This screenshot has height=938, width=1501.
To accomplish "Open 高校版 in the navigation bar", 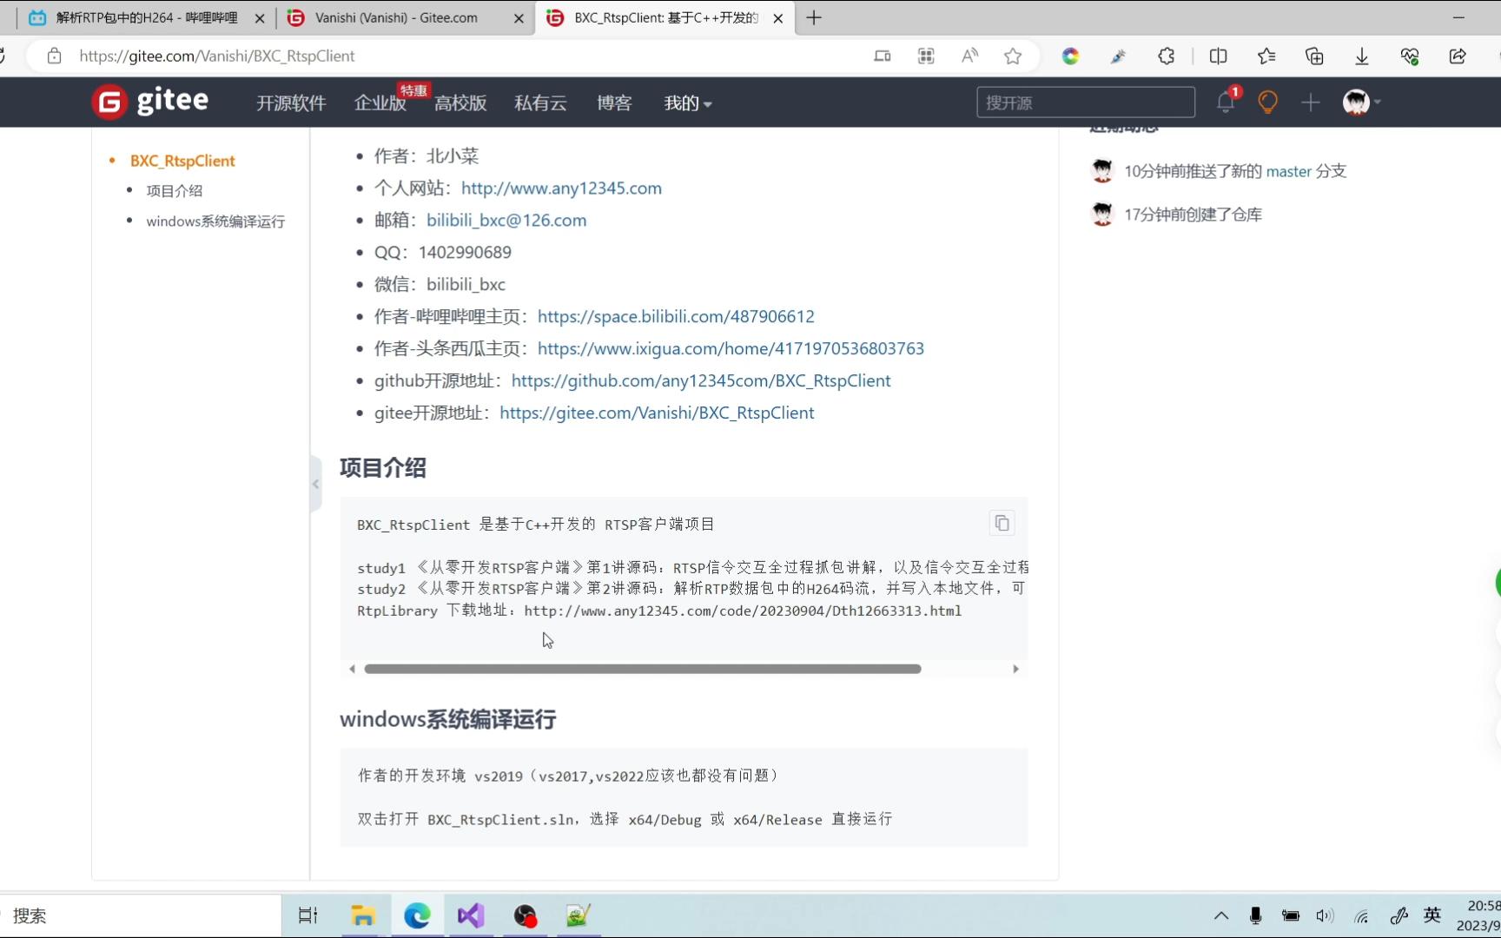I will [x=460, y=103].
